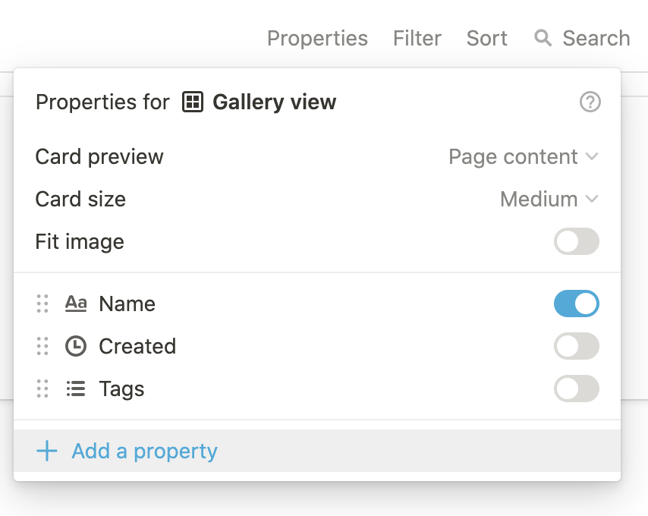Click Add a property
This screenshot has width=648, height=516.
pyautogui.click(x=144, y=451)
